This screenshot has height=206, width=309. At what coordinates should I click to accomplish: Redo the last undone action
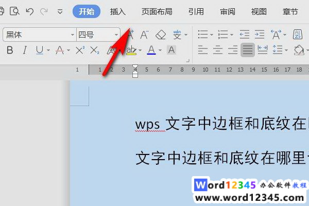tap(44, 11)
